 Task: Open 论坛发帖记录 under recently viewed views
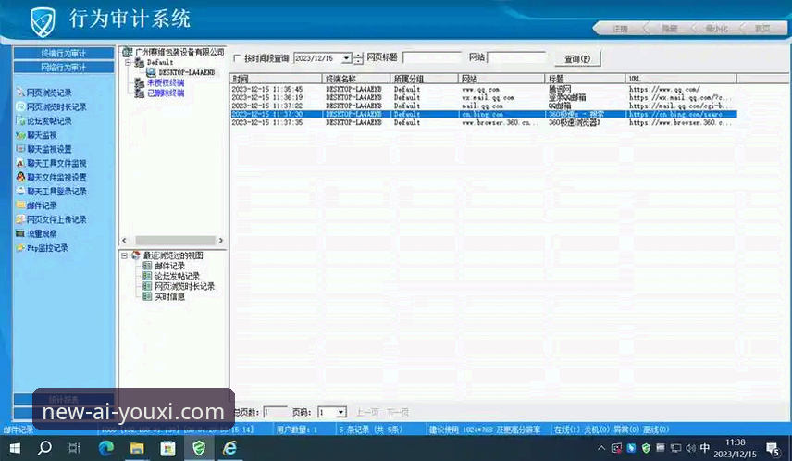(177, 276)
